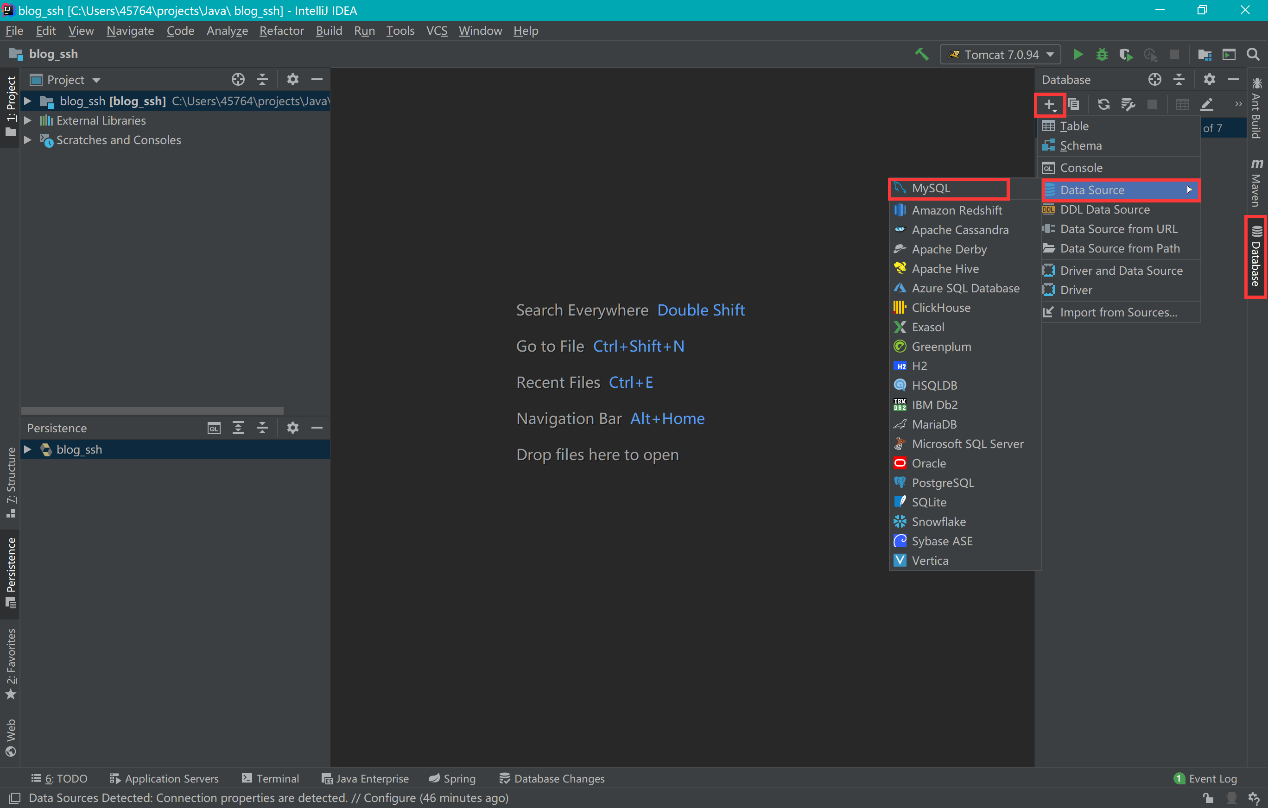Open the VCS menu
1268x808 pixels.
point(437,31)
